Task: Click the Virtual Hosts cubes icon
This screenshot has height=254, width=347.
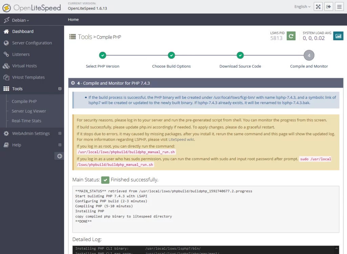Action: point(6,66)
